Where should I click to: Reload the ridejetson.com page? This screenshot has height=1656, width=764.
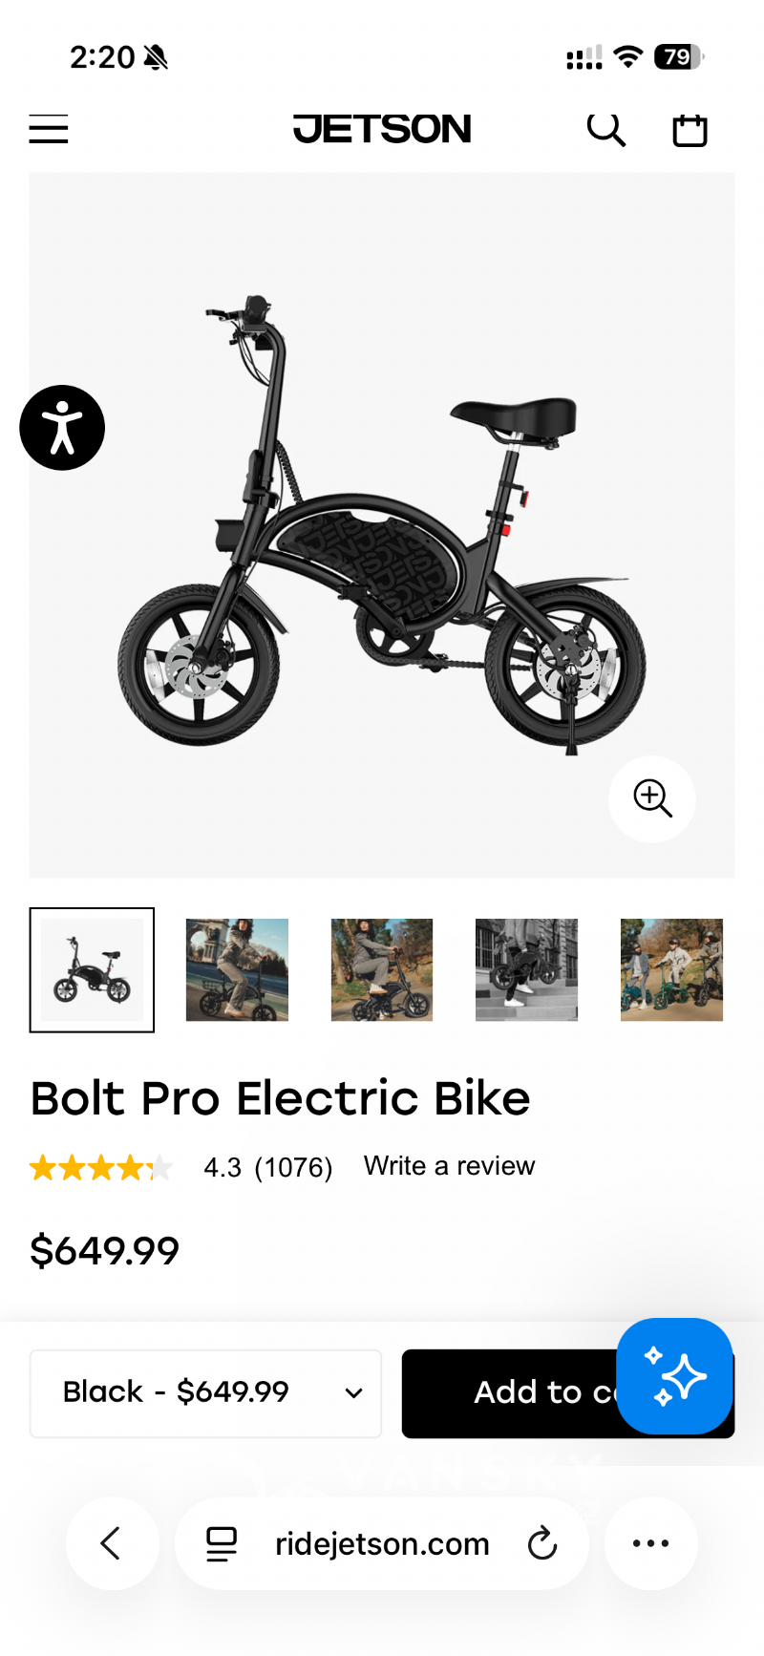click(542, 1543)
